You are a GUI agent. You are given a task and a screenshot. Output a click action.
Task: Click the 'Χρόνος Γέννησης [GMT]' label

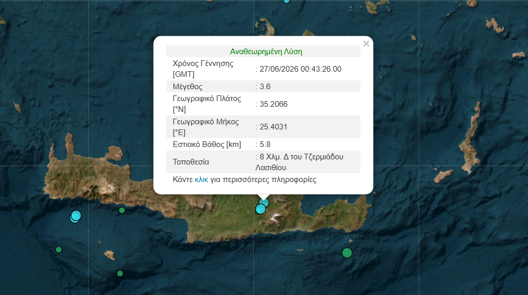tap(203, 69)
